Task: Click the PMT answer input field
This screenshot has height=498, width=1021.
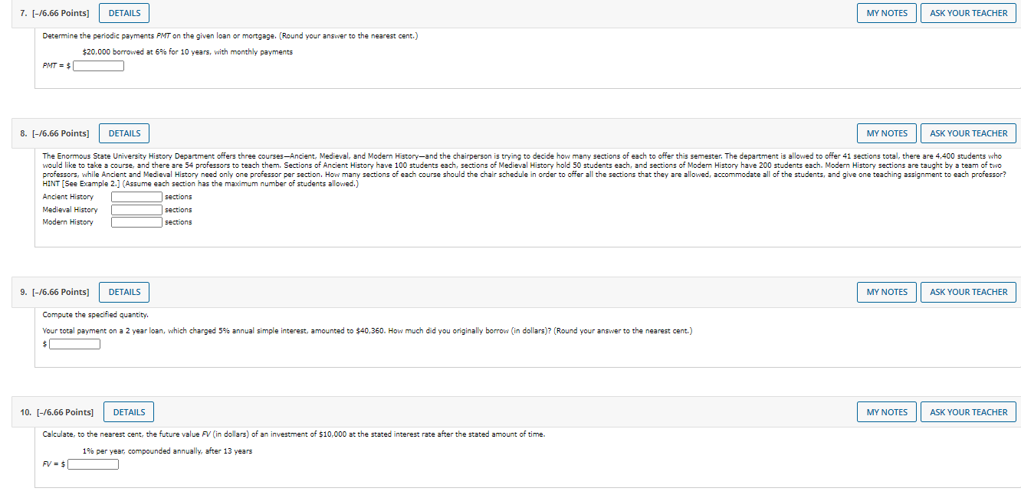Action: click(99, 66)
